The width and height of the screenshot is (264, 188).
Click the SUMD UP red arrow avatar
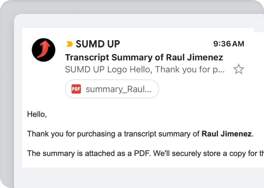[44, 50]
